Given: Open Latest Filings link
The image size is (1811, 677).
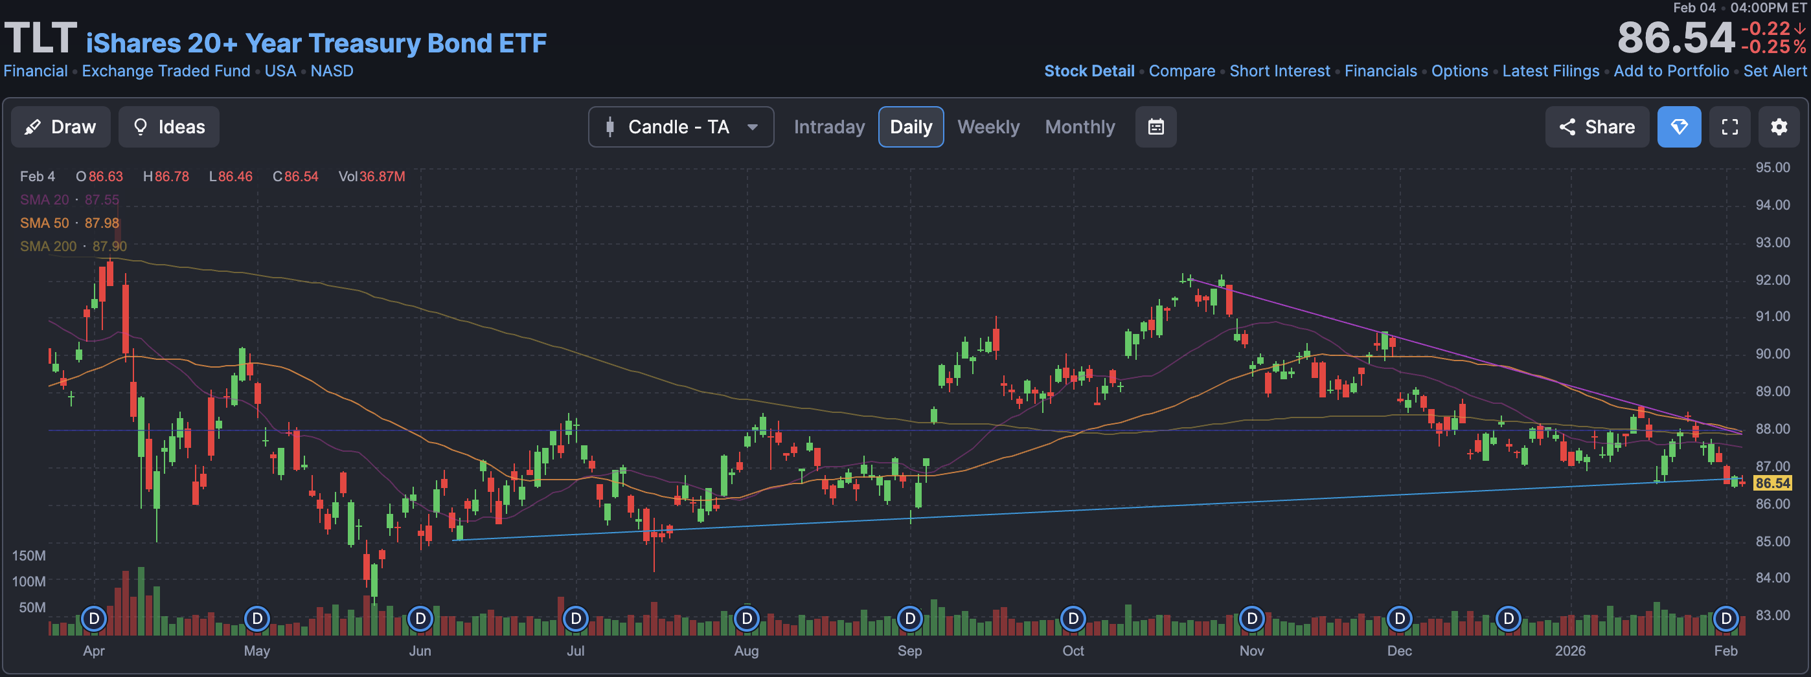Looking at the screenshot, I should (x=1550, y=71).
